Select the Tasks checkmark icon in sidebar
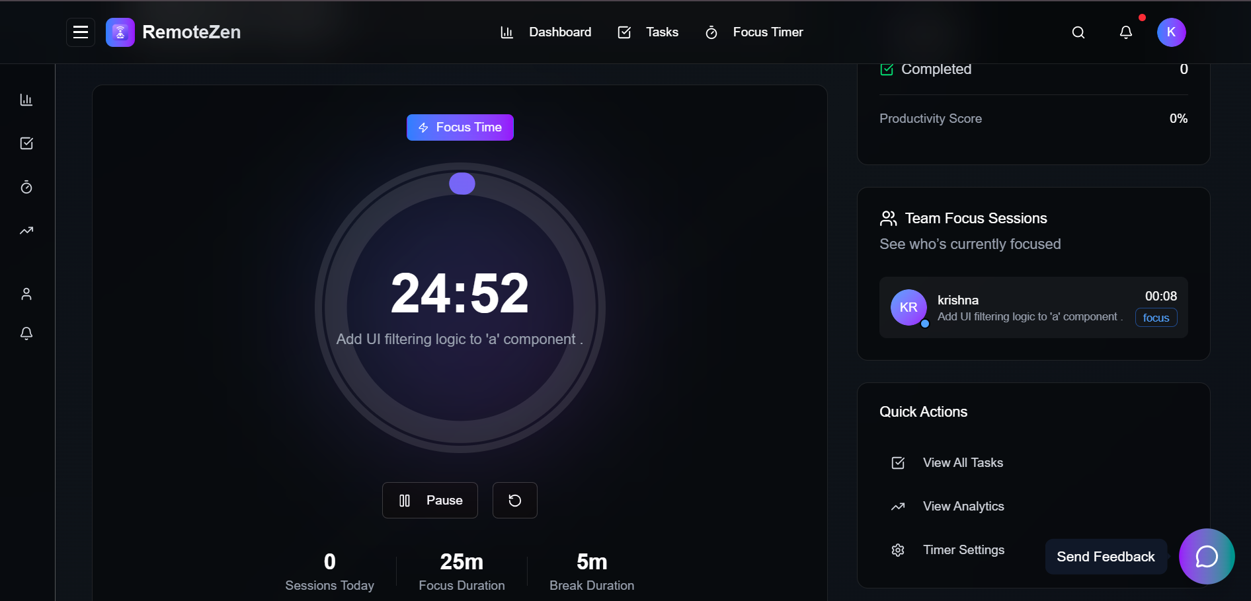The width and height of the screenshot is (1251, 601). click(x=26, y=143)
